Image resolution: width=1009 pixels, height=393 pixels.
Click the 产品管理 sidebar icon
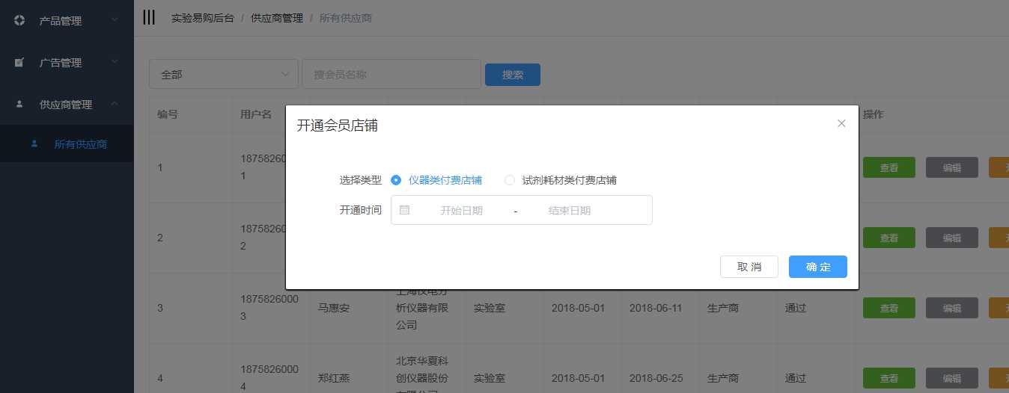(x=19, y=21)
